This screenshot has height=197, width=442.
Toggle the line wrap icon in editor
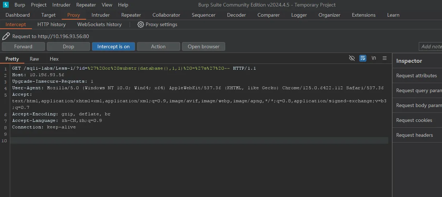tap(362, 58)
